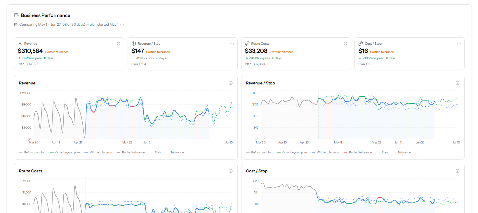Open info icon on Cost / Stop summary card
Screen dimensions: 478x213
[x=459, y=44]
